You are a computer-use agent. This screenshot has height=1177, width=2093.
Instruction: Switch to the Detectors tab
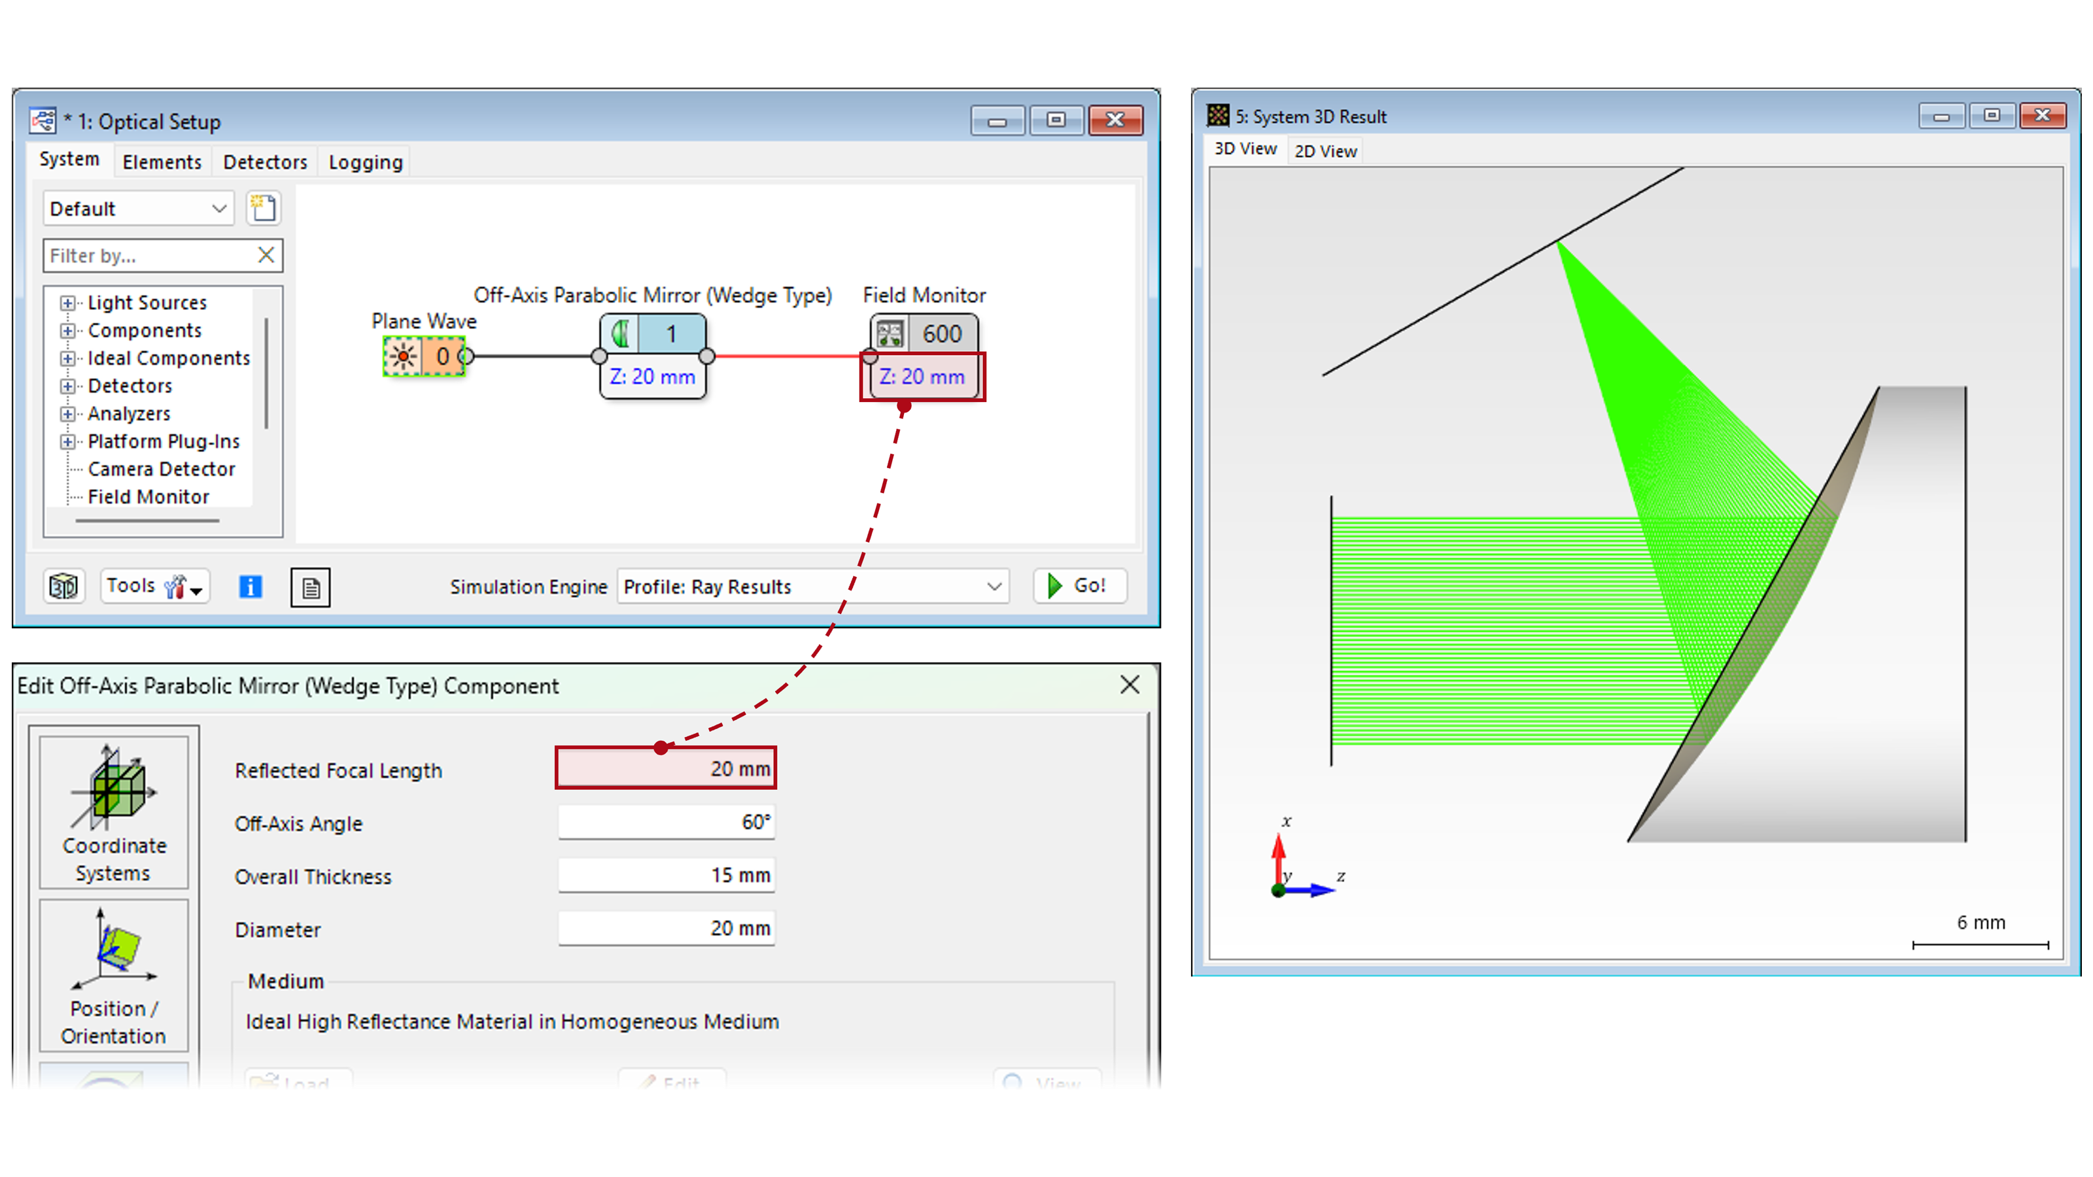click(265, 162)
